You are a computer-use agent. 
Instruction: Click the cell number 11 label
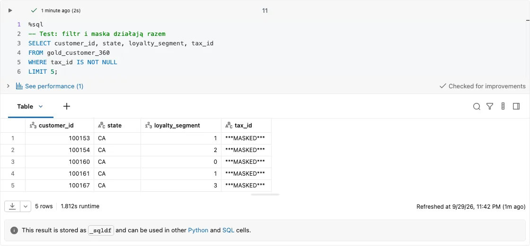coord(265,11)
